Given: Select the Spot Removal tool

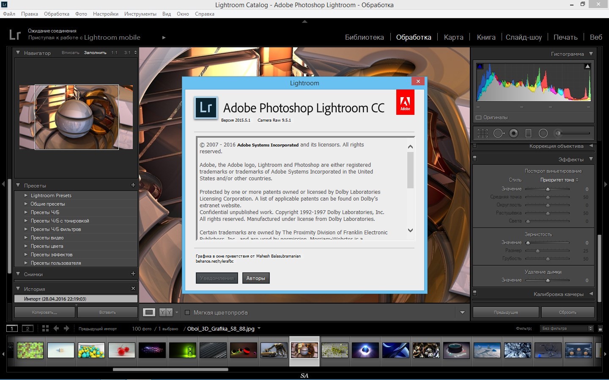Looking at the screenshot, I should tap(498, 133).
